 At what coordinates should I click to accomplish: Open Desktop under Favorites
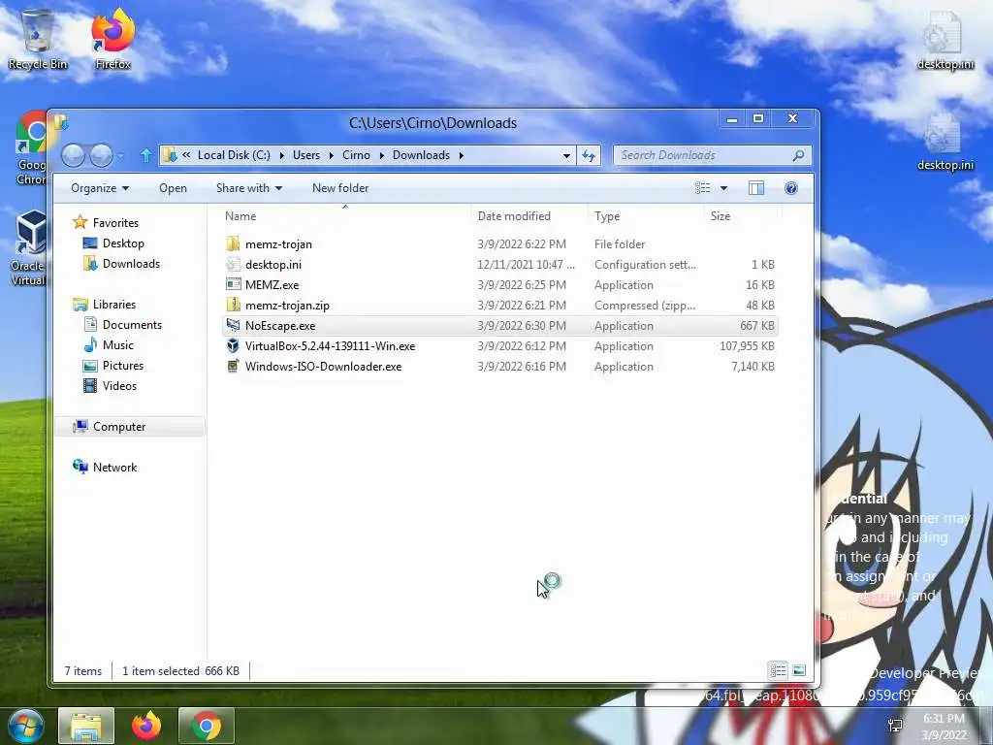coord(123,243)
